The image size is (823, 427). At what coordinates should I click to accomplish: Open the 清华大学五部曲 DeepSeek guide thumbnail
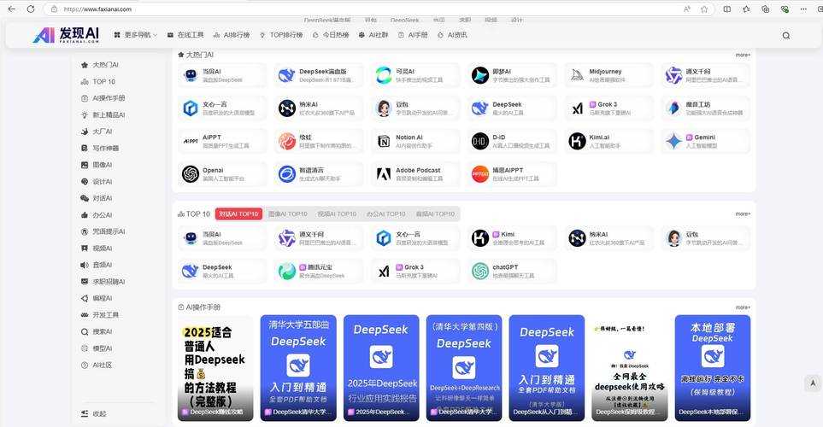click(298, 368)
